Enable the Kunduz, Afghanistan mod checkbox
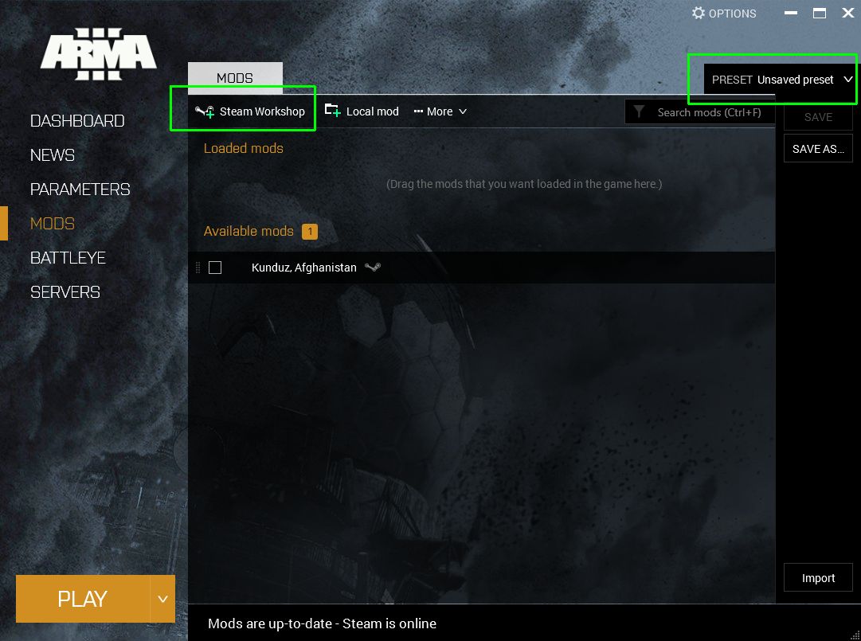The image size is (861, 641). [x=215, y=268]
